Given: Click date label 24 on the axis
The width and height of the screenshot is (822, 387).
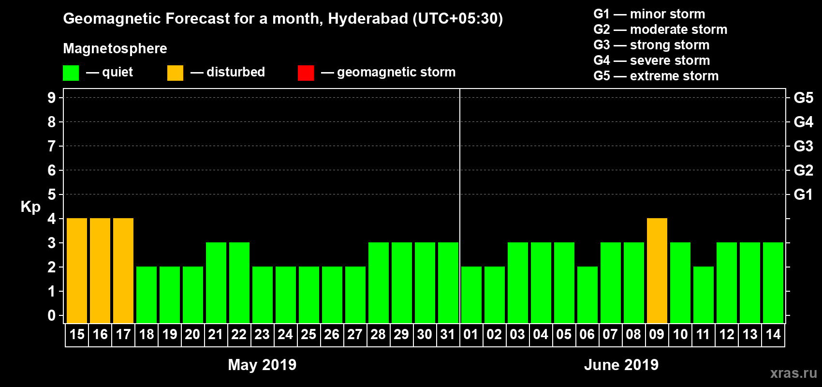Looking at the screenshot, I should tap(286, 335).
